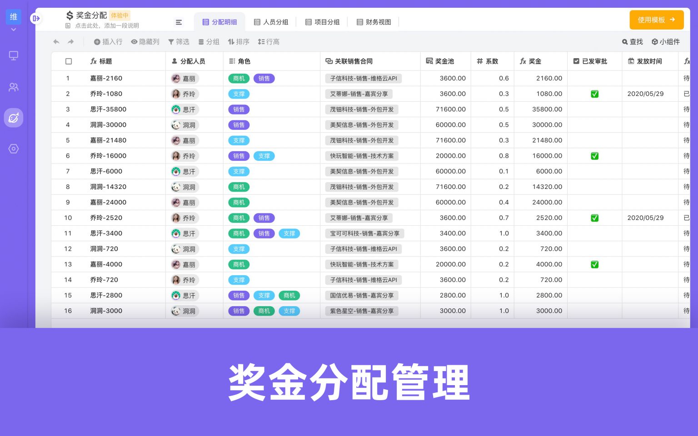点击第1行嘉丽的头像缩略图

[x=176, y=78]
